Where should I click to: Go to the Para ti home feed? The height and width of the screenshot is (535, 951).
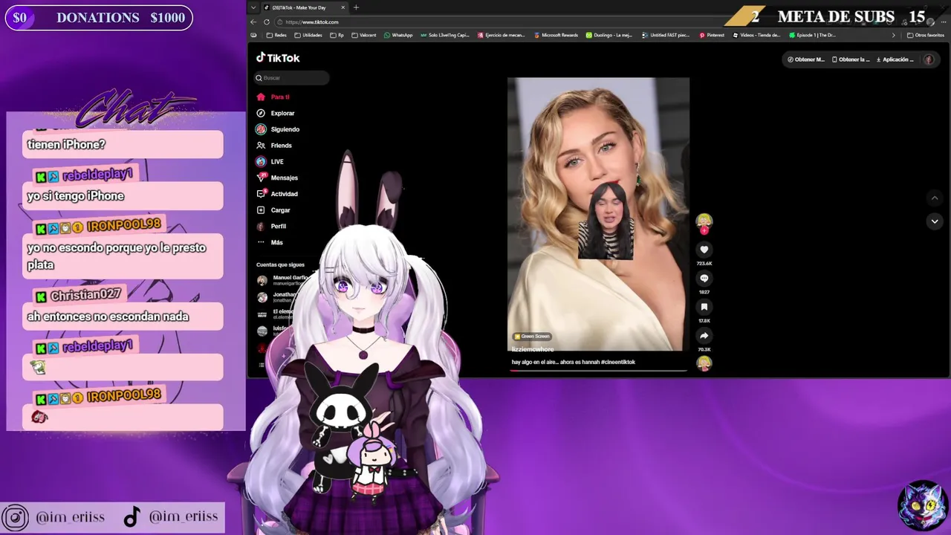coord(273,97)
